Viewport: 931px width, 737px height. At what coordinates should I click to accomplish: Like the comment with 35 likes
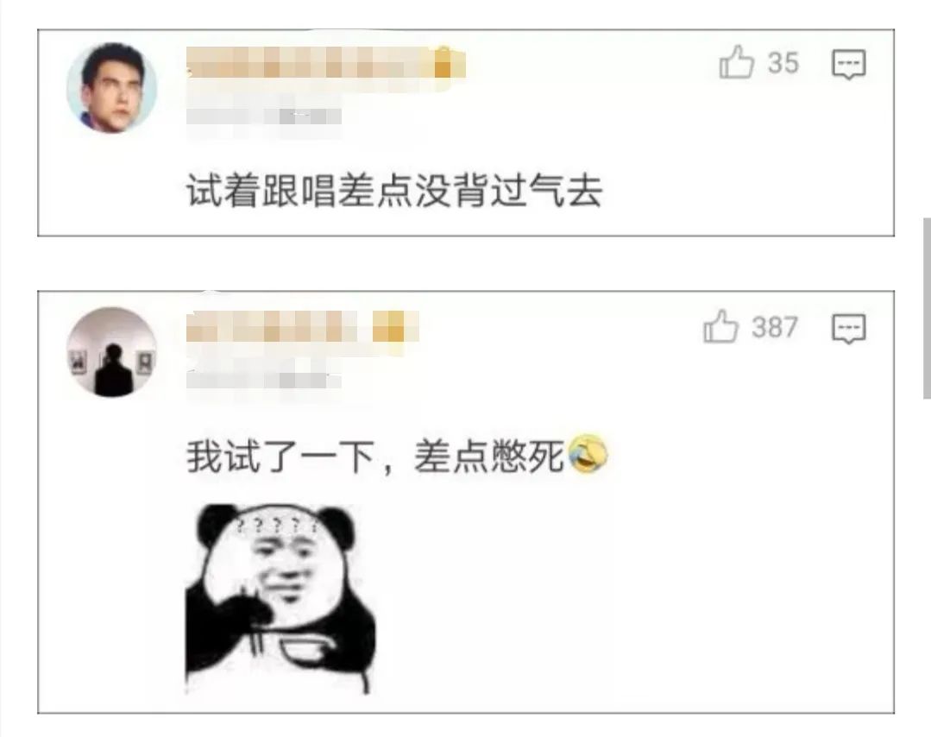[x=736, y=62]
